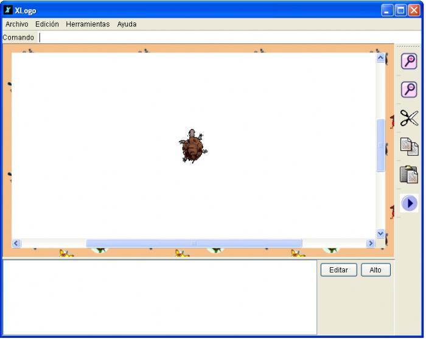Open the Archivo menu
Viewport: 426px width, 339px height.
click(17, 24)
